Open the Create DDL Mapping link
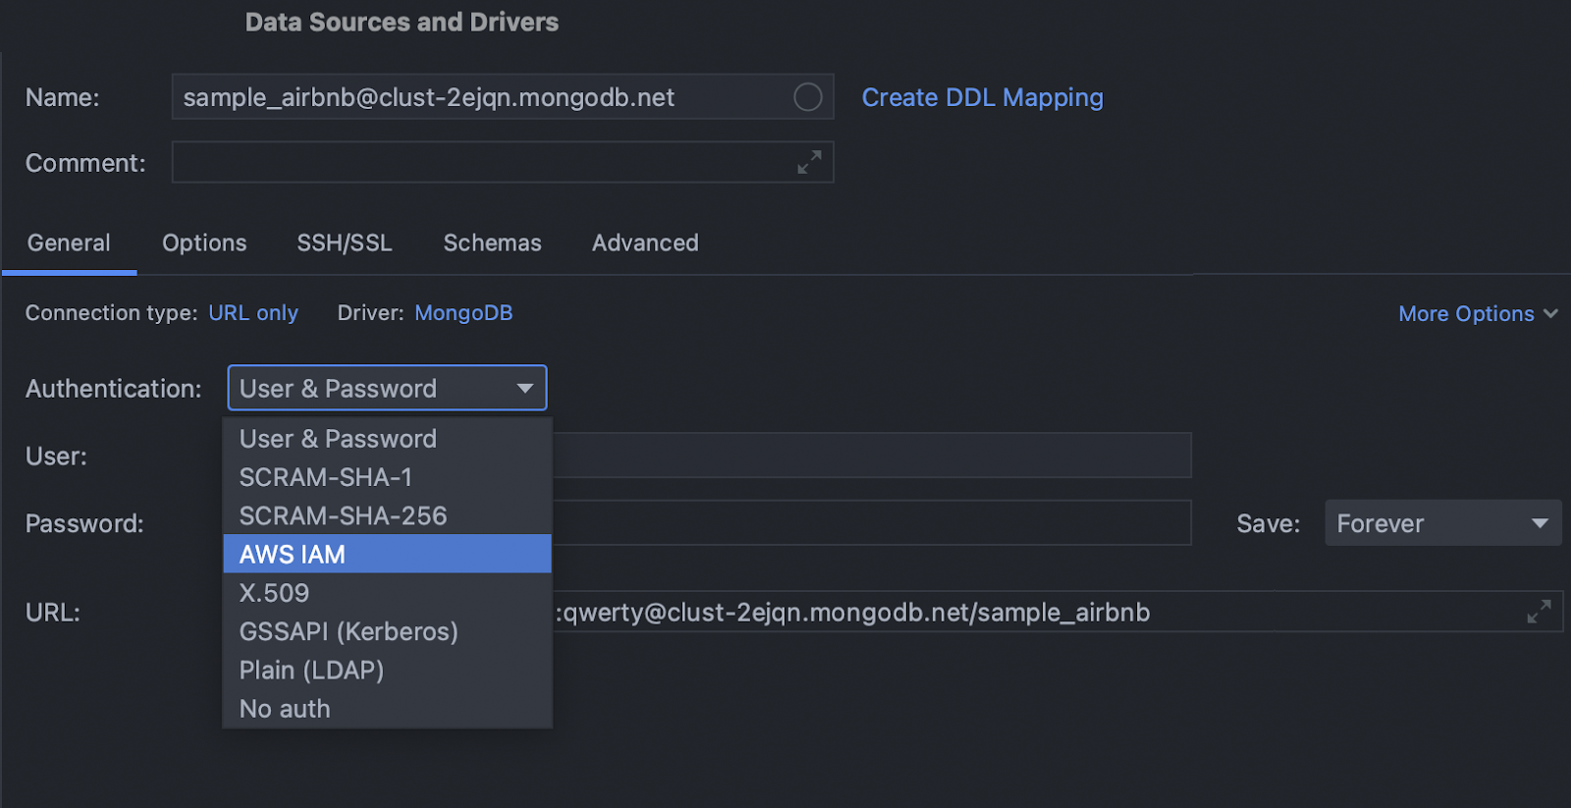Viewport: 1571px width, 808px height. tap(982, 97)
